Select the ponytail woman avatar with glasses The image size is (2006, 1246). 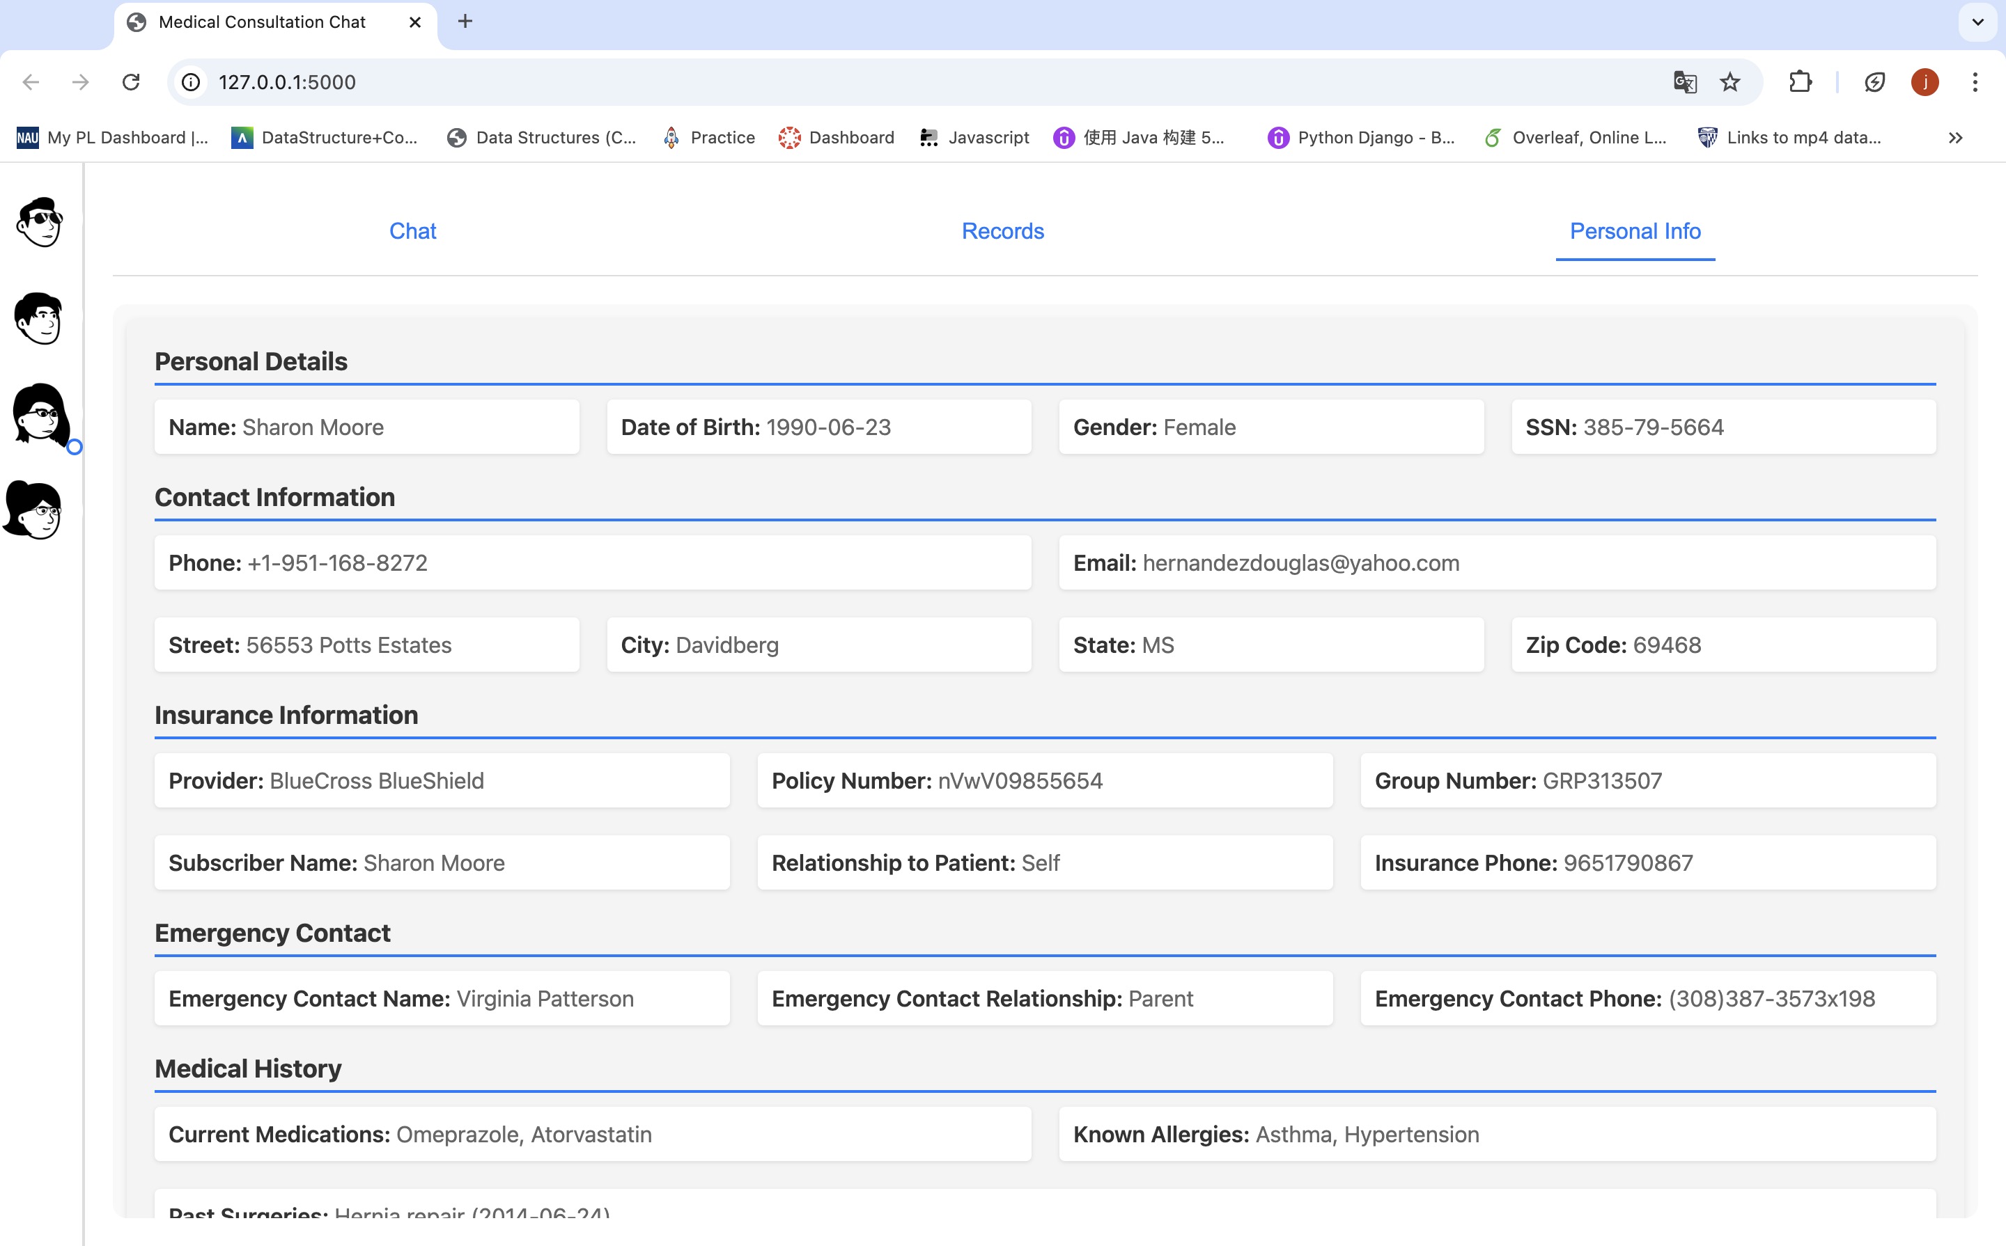pos(35,511)
